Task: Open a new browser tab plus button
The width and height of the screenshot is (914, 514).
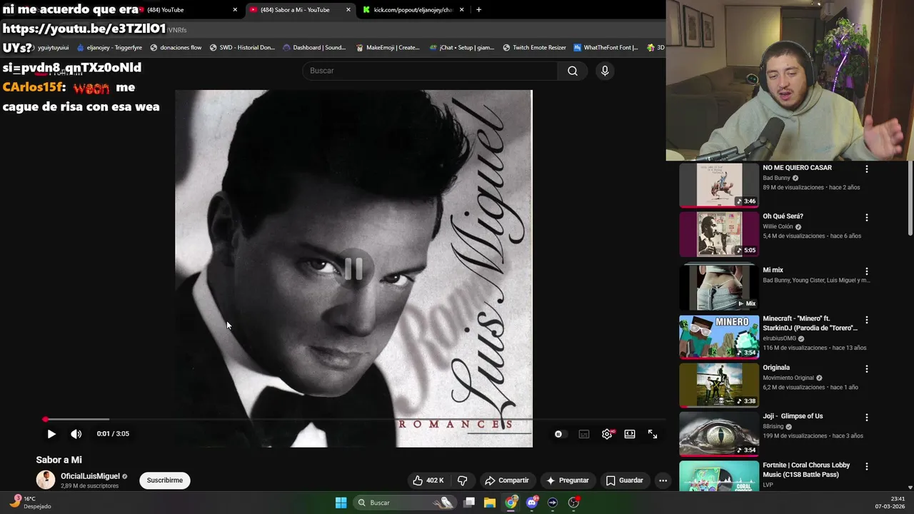Action: point(478,10)
